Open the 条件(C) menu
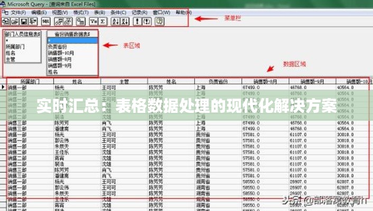 click(118, 12)
